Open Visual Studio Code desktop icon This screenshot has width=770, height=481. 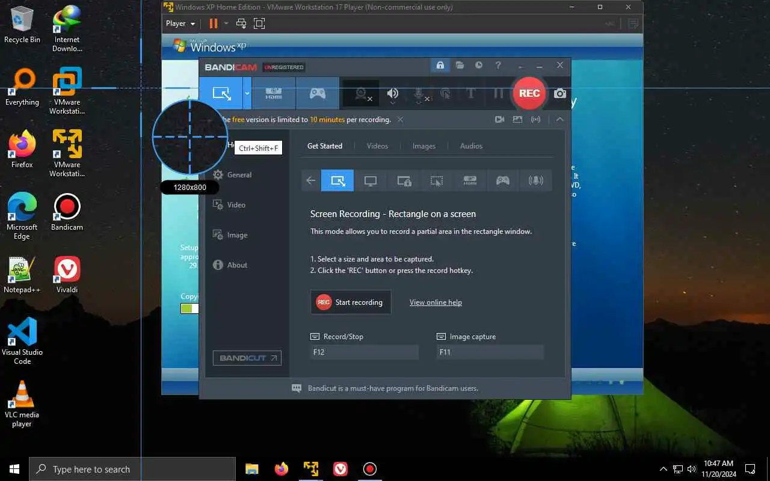coord(22,342)
